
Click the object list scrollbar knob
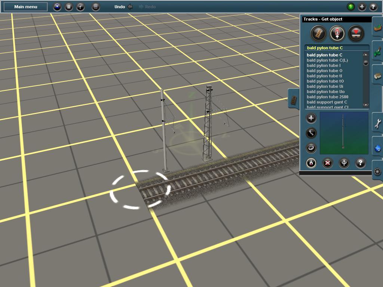click(x=366, y=63)
